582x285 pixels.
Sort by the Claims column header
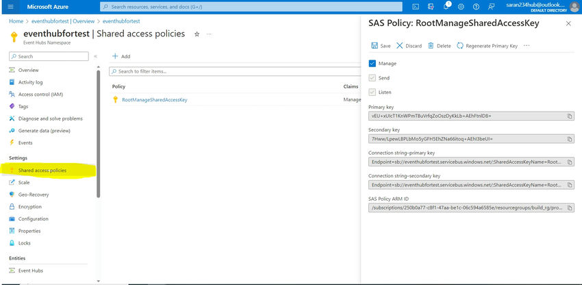tap(351, 86)
